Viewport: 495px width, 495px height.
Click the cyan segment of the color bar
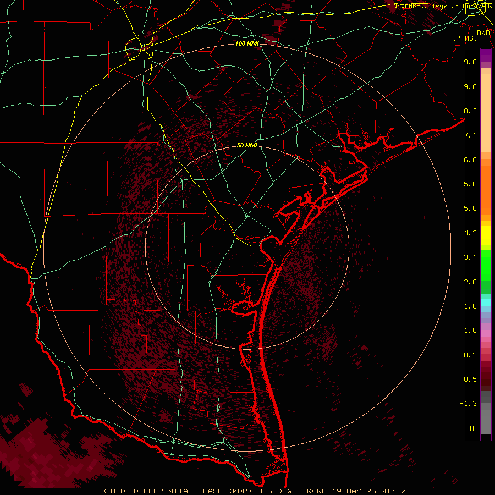pos(486,302)
